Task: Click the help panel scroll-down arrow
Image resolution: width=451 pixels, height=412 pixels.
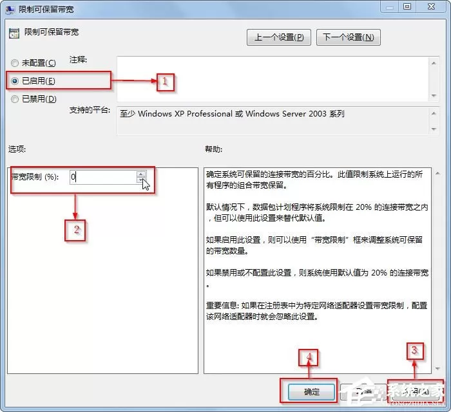Action: click(x=437, y=368)
